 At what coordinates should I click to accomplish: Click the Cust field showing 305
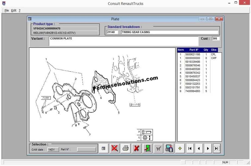tap(216, 38)
